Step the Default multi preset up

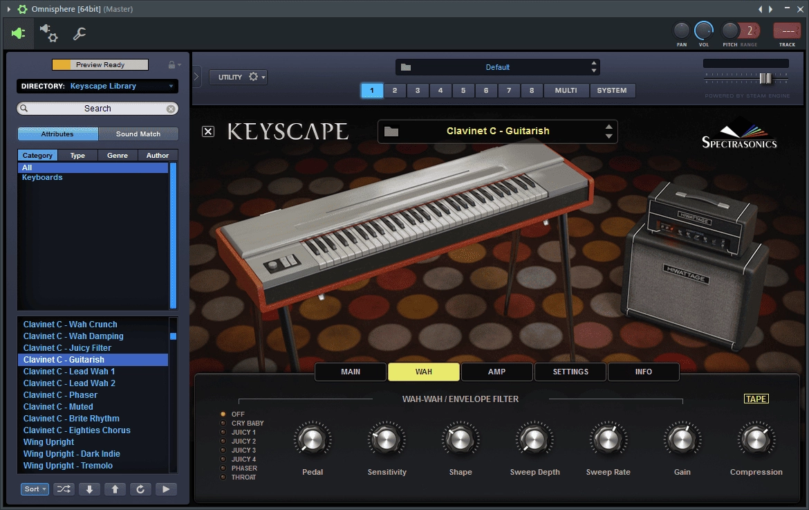click(594, 63)
